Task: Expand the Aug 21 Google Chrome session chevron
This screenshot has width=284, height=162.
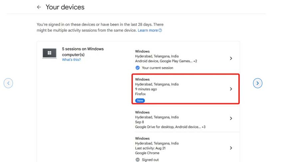Action: tap(231, 148)
